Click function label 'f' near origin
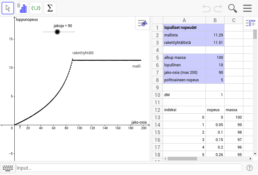 pos(20,127)
